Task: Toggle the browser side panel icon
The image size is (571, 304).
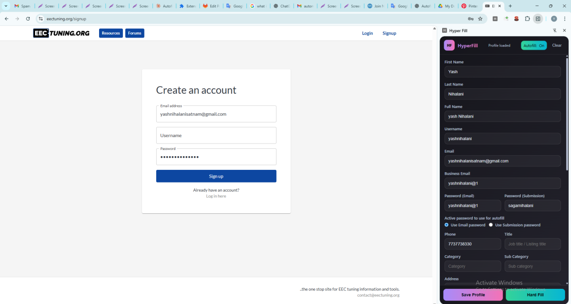Action: coord(538,19)
